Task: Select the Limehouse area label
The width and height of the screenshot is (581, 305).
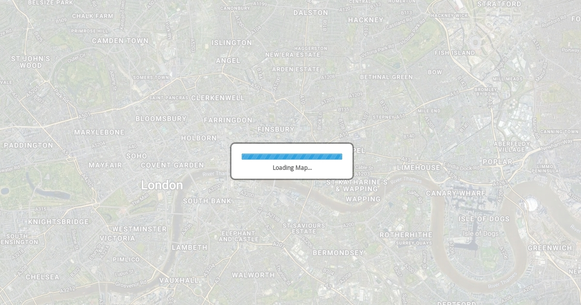Action: [x=419, y=168]
